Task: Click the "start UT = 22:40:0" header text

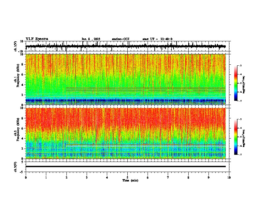Action: point(157,39)
